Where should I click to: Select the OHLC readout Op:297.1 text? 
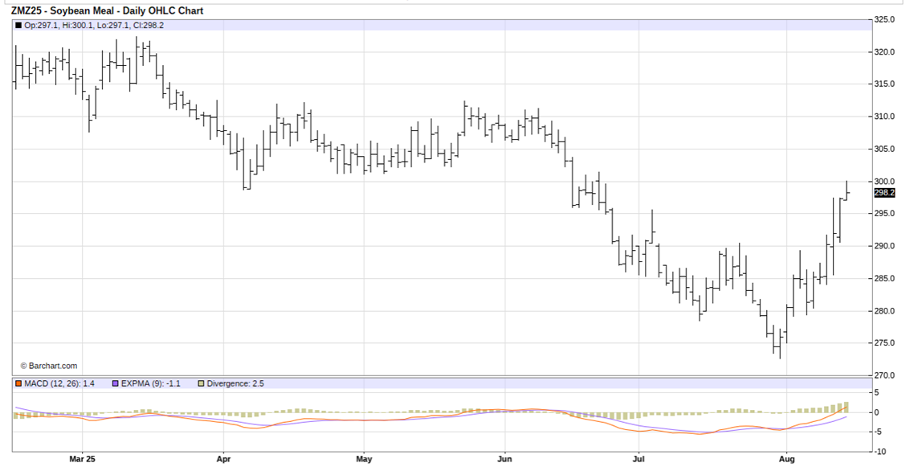click(x=42, y=25)
